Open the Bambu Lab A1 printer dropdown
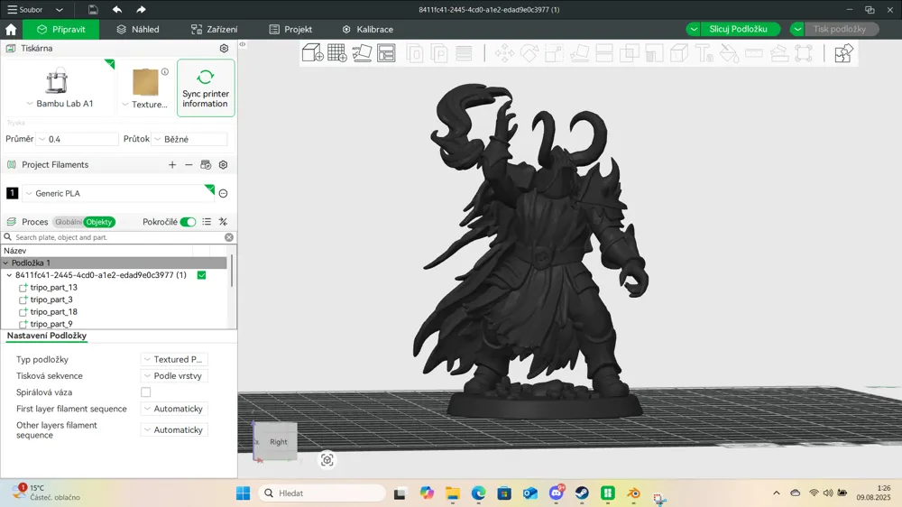This screenshot has height=507, width=902. pyautogui.click(x=60, y=104)
